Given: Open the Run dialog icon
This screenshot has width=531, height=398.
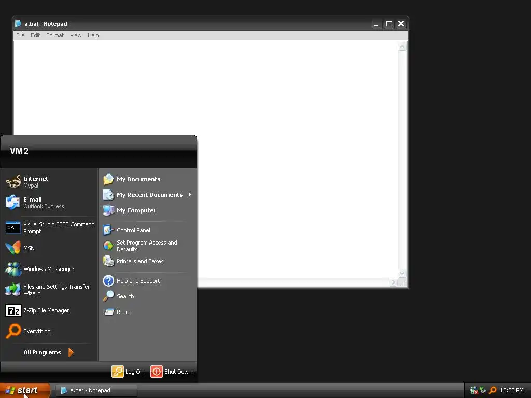Looking at the screenshot, I should (x=109, y=311).
